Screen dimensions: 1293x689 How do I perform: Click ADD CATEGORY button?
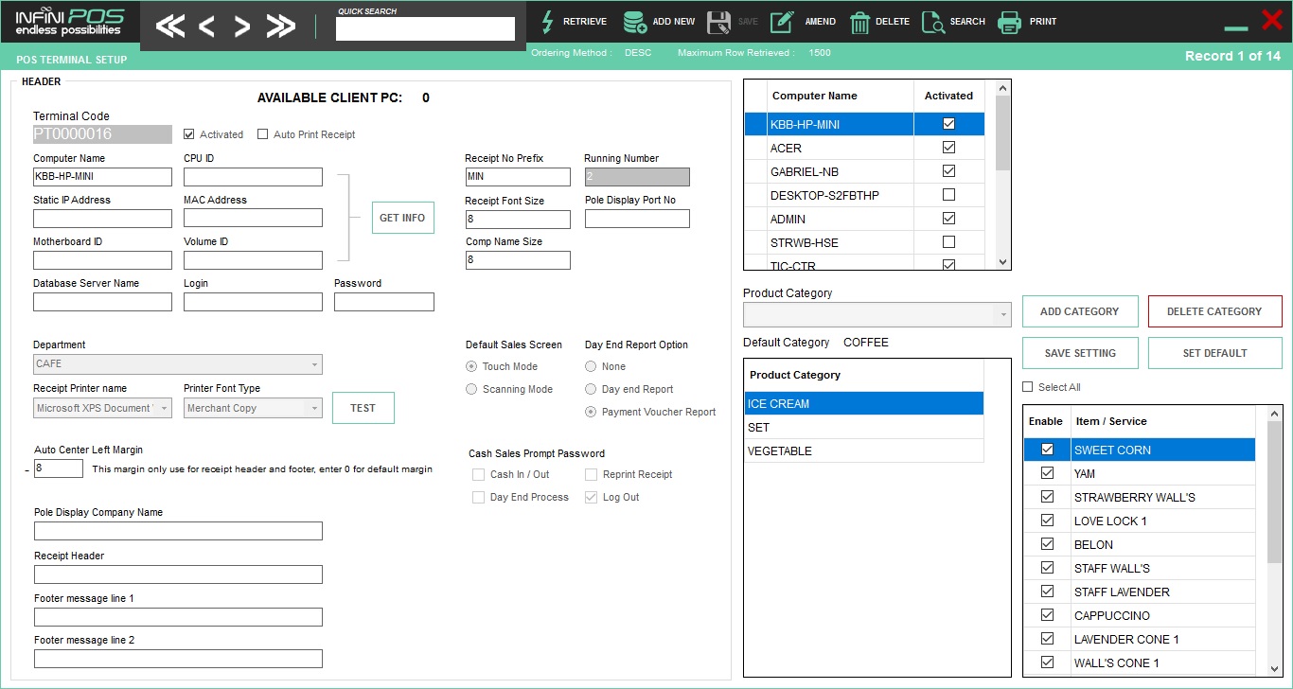point(1080,311)
